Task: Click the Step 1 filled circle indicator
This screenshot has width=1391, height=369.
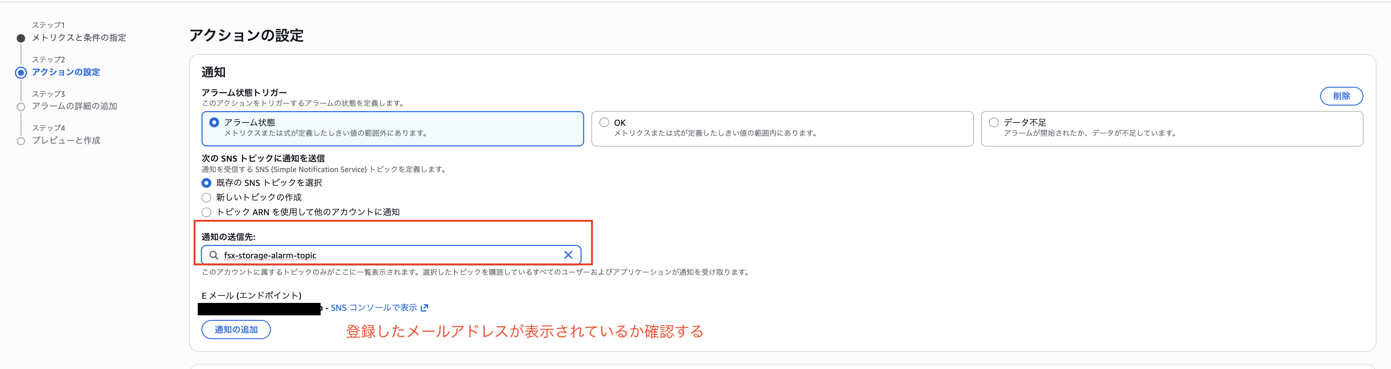Action: (x=21, y=38)
